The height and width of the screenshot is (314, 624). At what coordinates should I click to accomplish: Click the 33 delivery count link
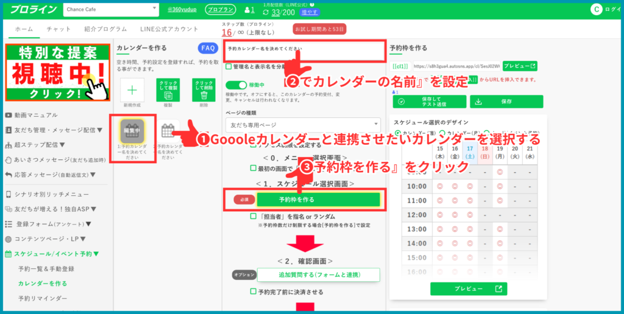[276, 12]
